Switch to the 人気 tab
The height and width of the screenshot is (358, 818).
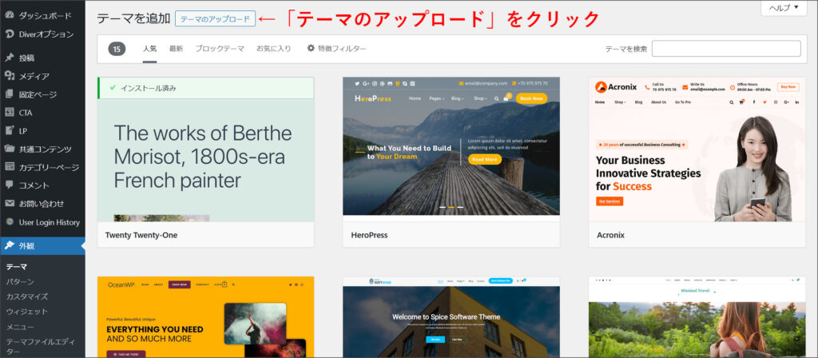click(149, 49)
